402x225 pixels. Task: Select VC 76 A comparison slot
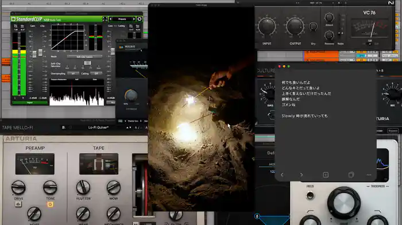coord(339,3)
